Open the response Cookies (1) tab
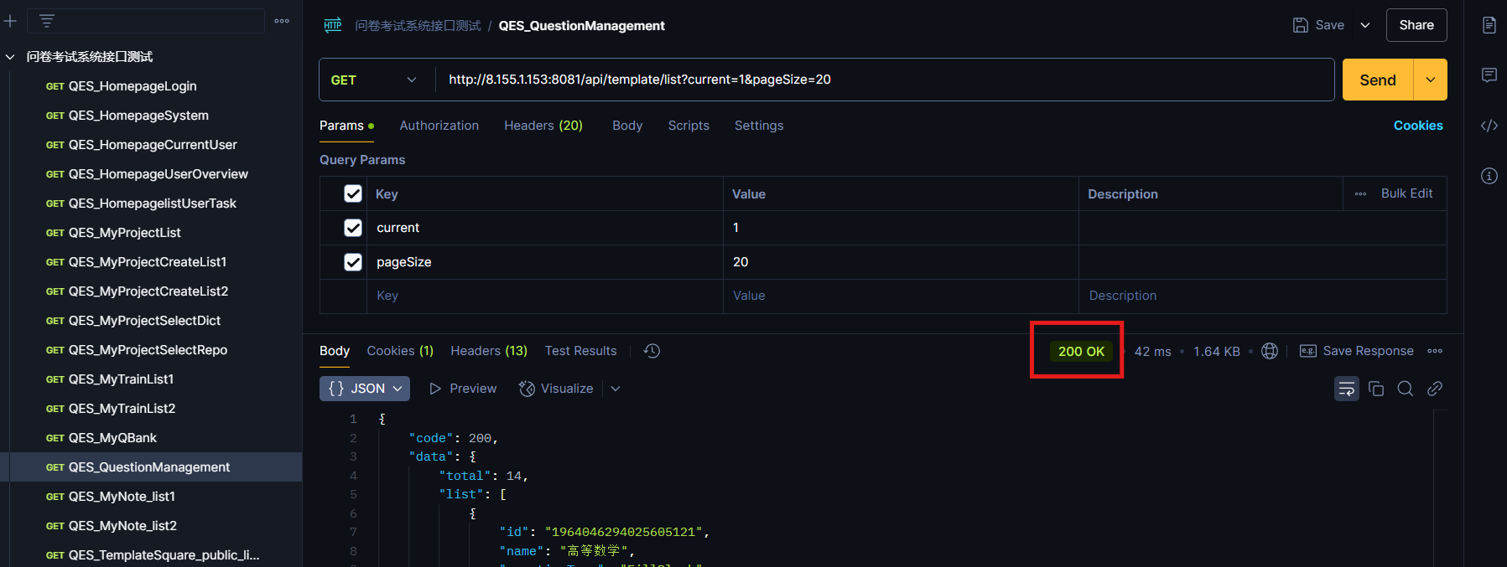 (x=400, y=351)
